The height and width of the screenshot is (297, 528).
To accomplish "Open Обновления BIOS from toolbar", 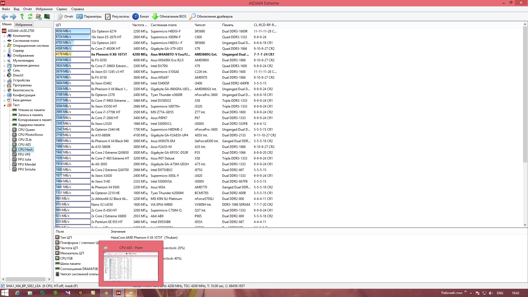I will [x=169, y=16].
